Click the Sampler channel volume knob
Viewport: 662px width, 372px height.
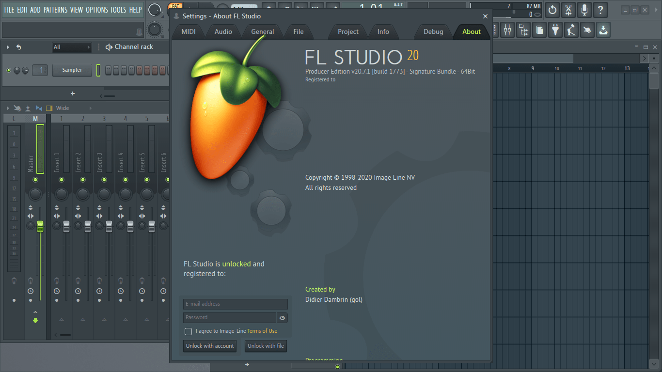pos(25,70)
